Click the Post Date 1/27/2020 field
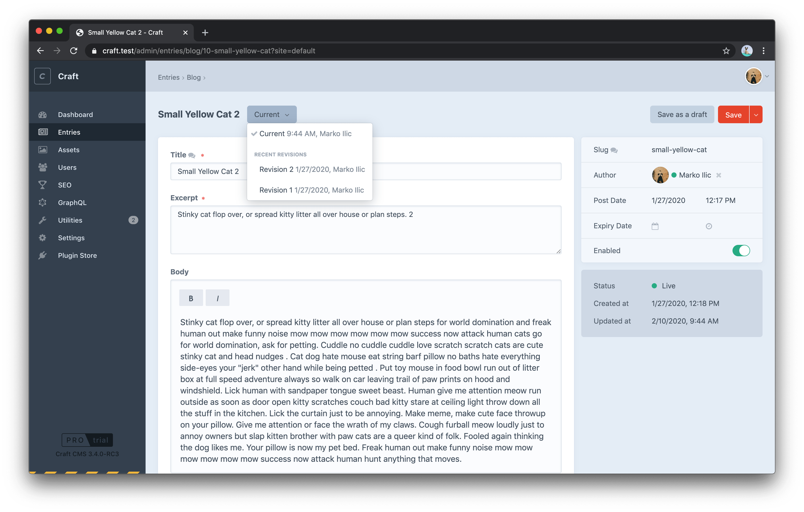Screen dimensions: 804x512 tap(668, 200)
